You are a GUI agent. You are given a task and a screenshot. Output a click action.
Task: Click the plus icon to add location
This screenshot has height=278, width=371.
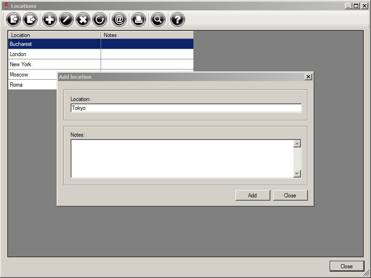click(x=50, y=19)
